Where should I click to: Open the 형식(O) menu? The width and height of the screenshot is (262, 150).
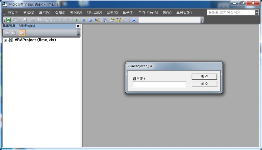click(76, 12)
